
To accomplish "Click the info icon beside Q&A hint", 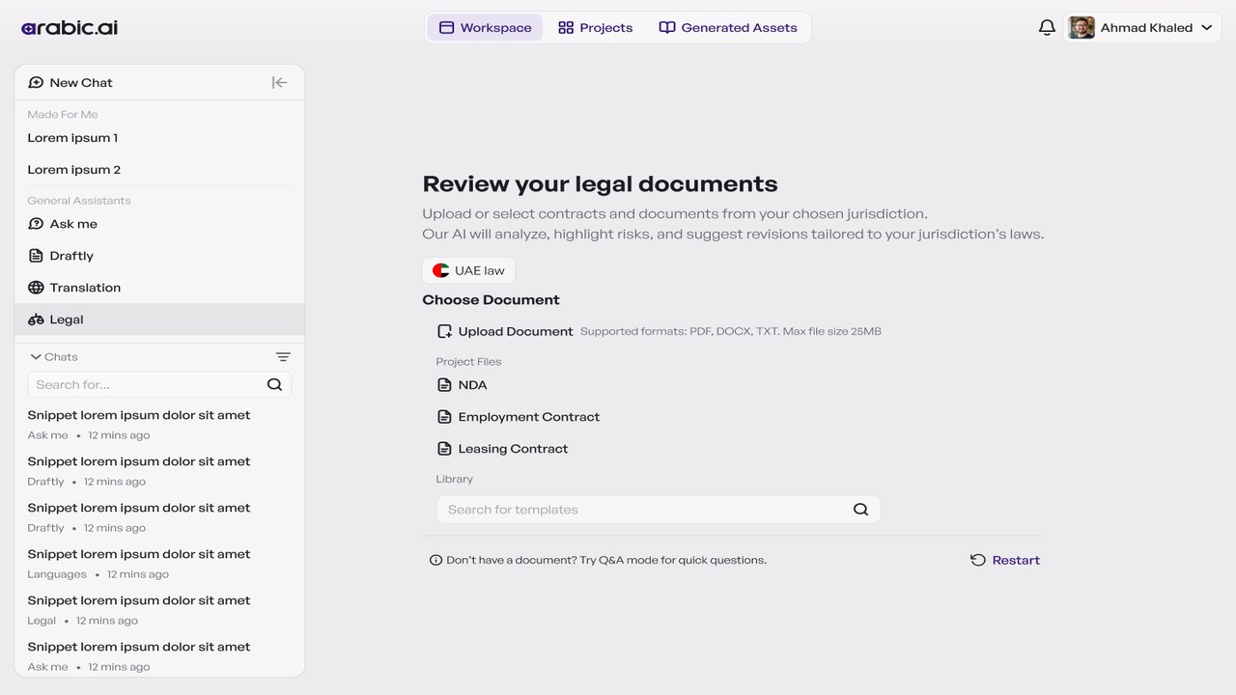I will coord(435,560).
